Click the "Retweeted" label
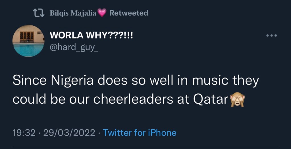Image resolution: width=291 pixels, height=149 pixels. click(128, 13)
